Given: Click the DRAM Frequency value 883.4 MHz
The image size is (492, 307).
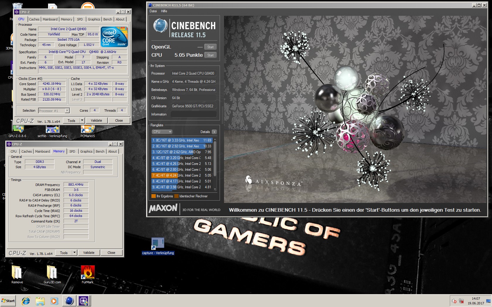Looking at the screenshot, I should point(76,184).
